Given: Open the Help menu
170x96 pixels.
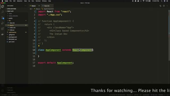Looking at the screenshot, I should click(50, 1).
